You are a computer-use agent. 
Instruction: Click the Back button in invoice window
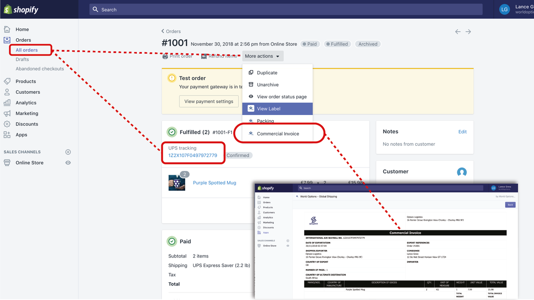pyautogui.click(x=510, y=205)
